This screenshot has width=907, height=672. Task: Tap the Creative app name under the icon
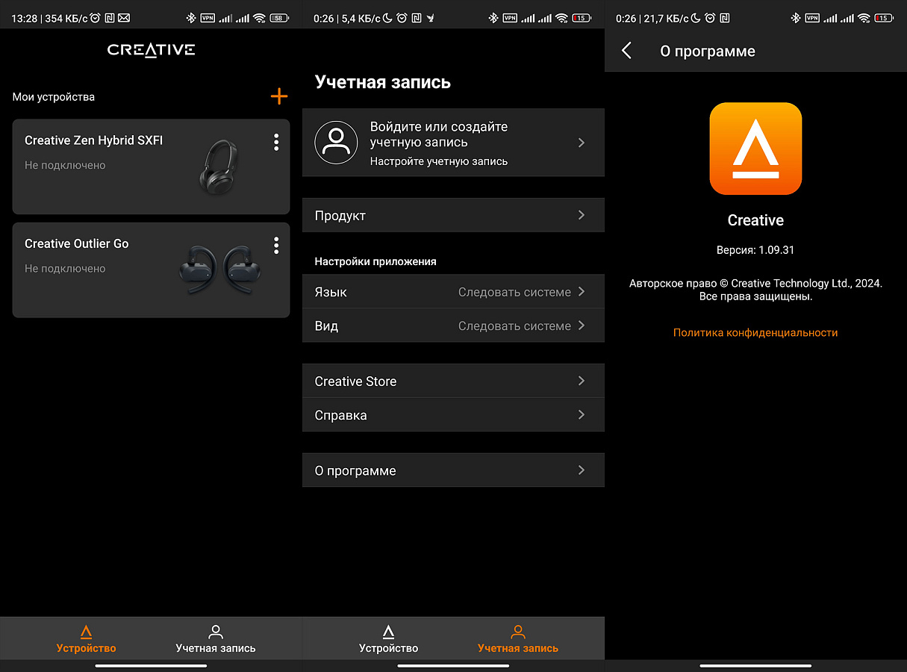click(x=755, y=220)
